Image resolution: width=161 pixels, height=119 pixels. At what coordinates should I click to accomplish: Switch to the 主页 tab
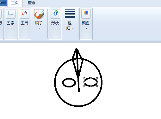tap(15, 3)
